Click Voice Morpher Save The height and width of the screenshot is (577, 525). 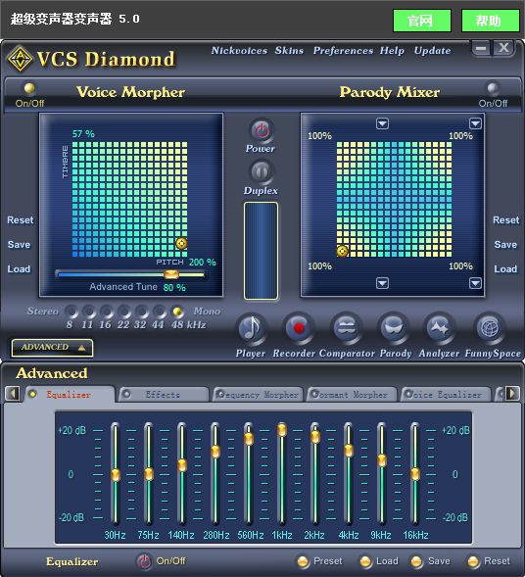click(x=20, y=245)
